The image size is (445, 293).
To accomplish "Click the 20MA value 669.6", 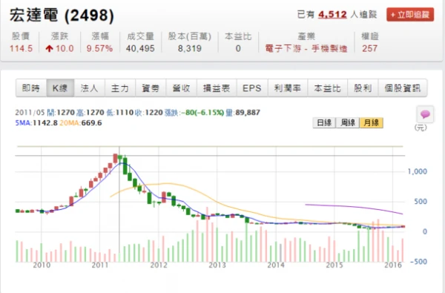I will (x=91, y=123).
